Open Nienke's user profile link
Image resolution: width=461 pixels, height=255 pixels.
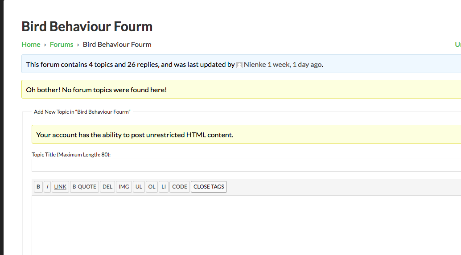pyautogui.click(x=255, y=65)
